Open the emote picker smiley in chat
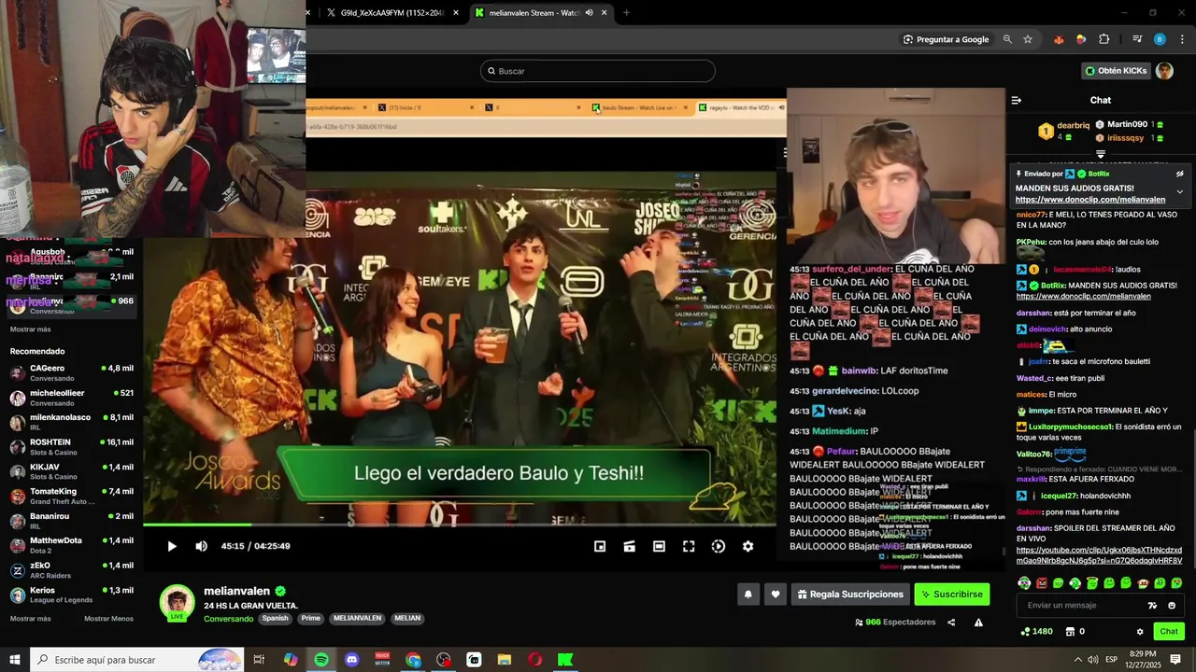This screenshot has width=1196, height=672. pos(1172,606)
